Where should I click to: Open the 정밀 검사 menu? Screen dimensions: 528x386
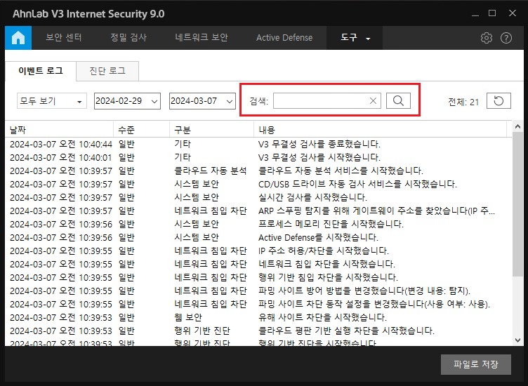click(x=128, y=38)
